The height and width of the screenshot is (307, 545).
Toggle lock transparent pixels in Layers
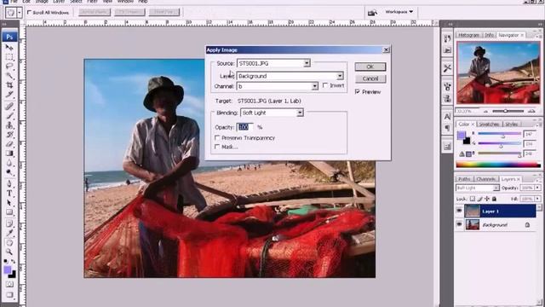click(473, 199)
